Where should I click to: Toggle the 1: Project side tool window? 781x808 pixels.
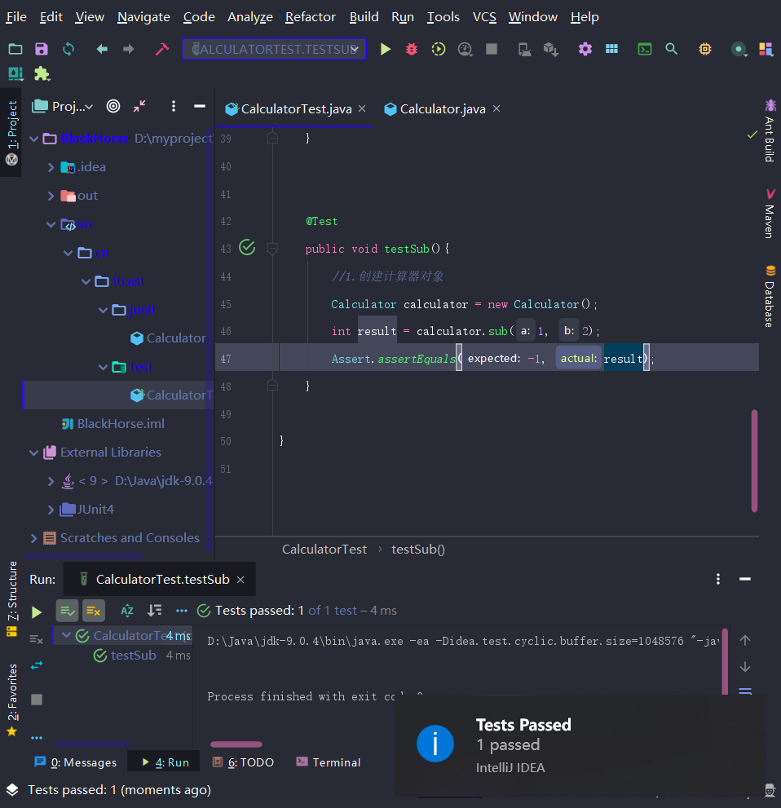point(12,132)
